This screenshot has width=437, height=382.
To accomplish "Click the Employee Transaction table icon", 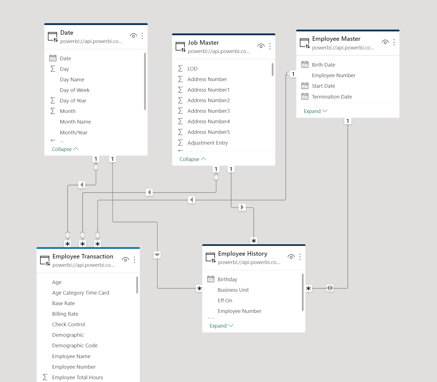I will 45,260.
